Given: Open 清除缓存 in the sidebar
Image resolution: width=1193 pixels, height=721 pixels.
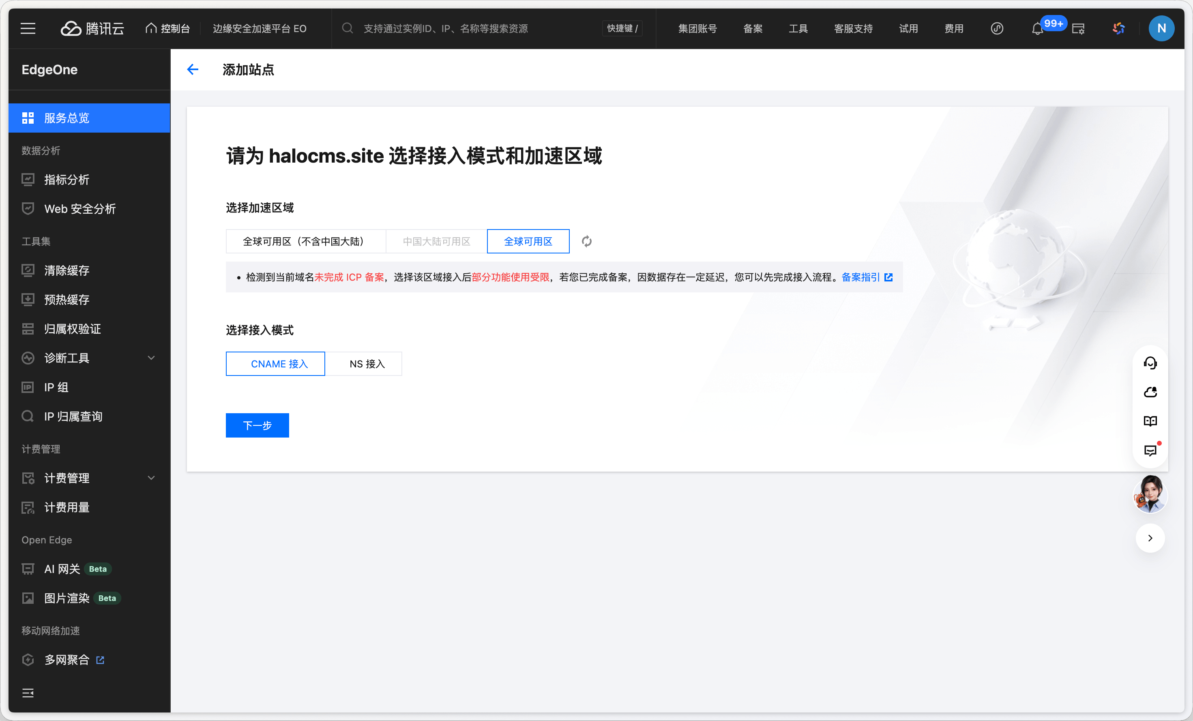Looking at the screenshot, I should click(67, 270).
